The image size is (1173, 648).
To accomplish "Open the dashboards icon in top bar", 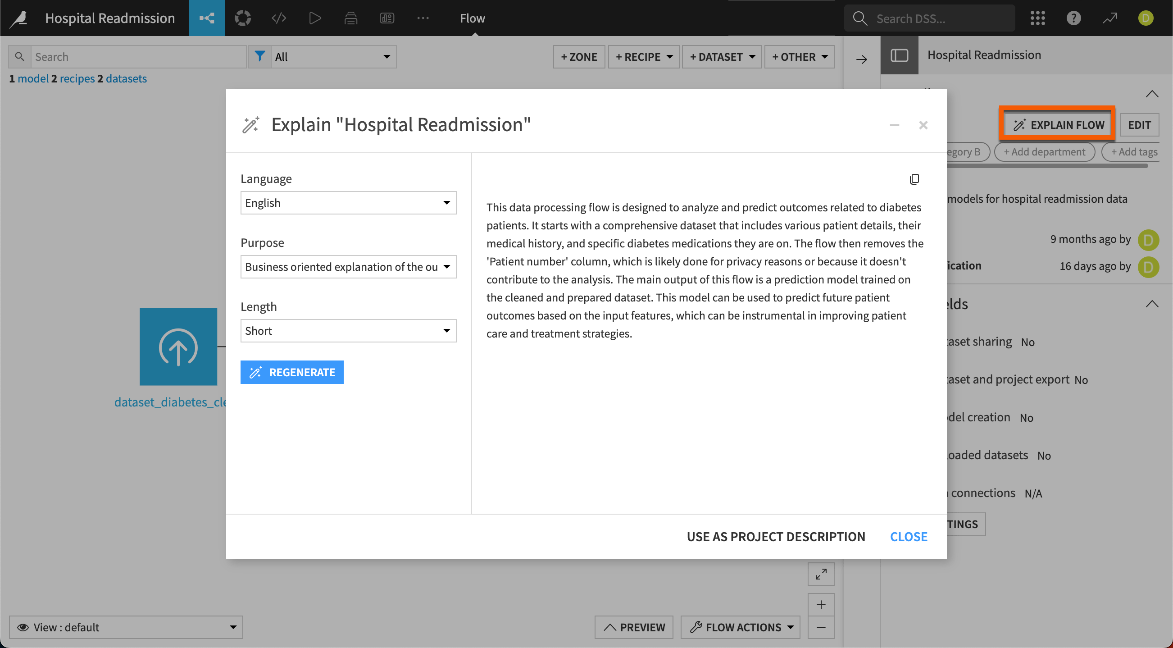I will pos(386,18).
